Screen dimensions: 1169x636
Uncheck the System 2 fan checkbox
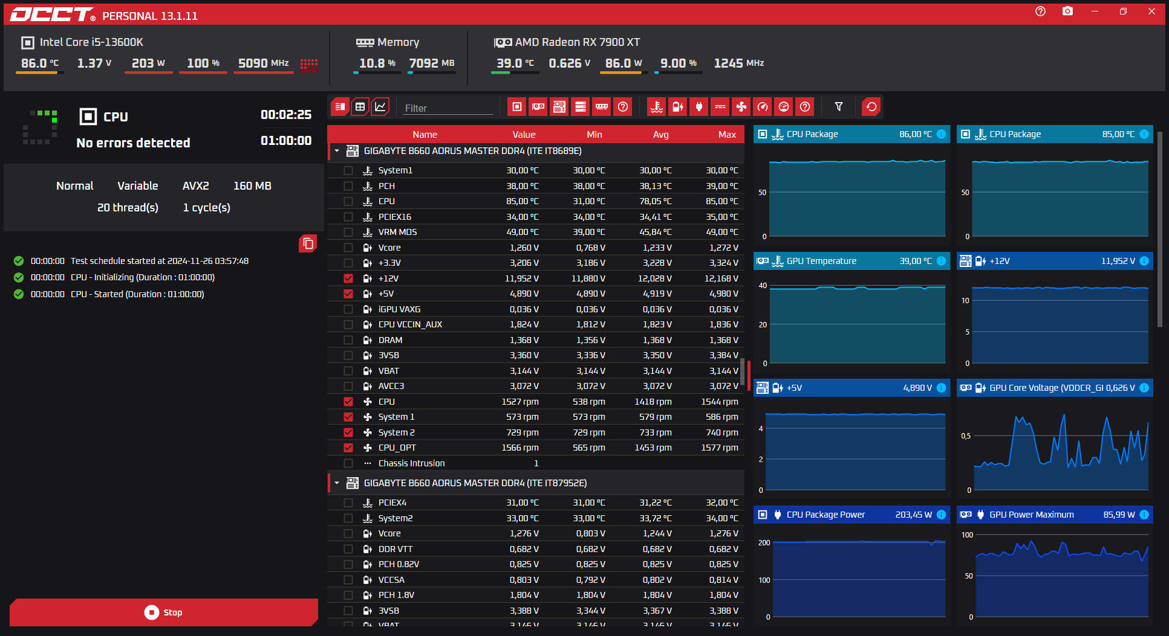(348, 432)
